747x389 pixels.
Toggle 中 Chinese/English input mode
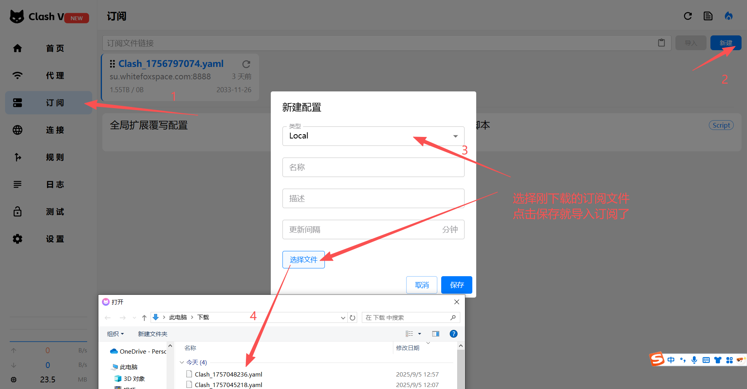[671, 360]
